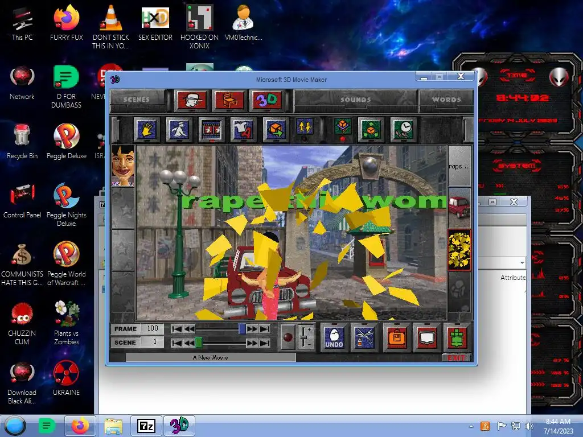
Task: Click the Start orb on the taskbar
Action: (x=15, y=426)
